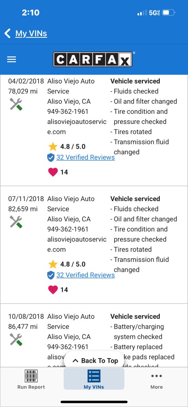This screenshot has width=188, height=407.
Task: Tap the Back To Top button
Action: coord(95,360)
